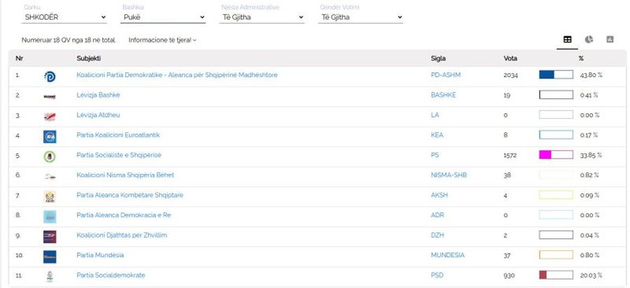Click the Nr column header
Image resolution: width=630 pixels, height=288 pixels.
pos(20,59)
